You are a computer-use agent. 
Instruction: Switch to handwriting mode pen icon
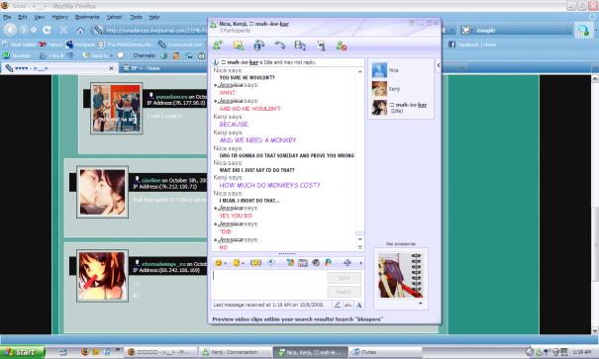click(x=338, y=305)
